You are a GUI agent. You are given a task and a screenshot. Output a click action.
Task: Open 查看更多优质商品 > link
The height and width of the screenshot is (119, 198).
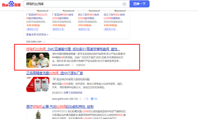click(x=37, y=34)
